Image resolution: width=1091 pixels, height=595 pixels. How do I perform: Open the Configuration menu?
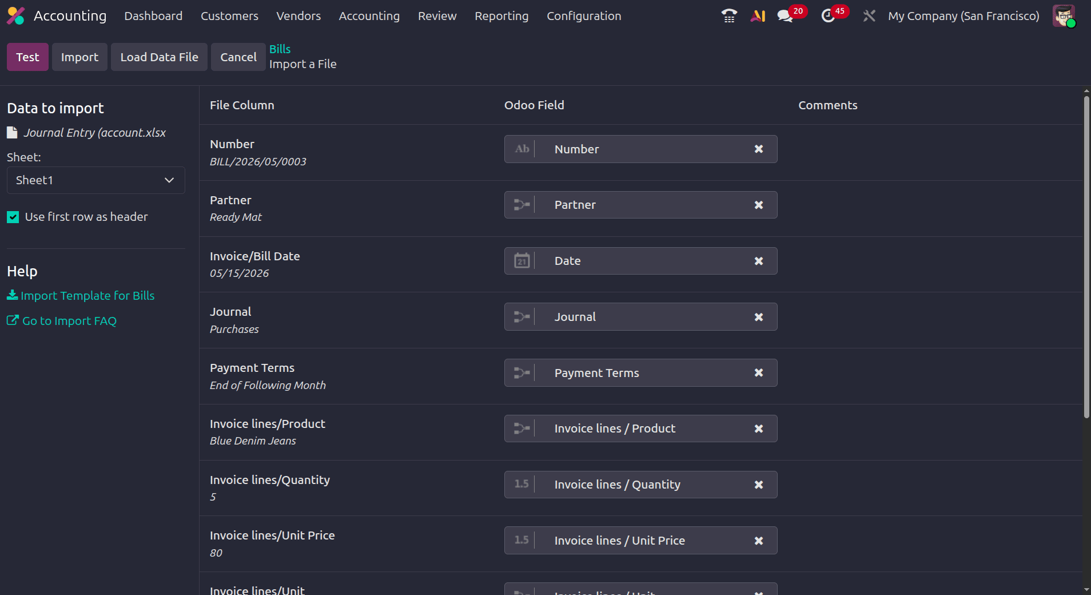tap(584, 16)
